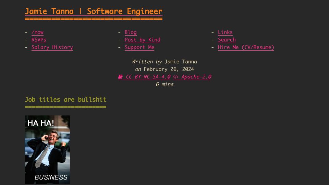Click the '6 mins' reading time text

coord(165,84)
